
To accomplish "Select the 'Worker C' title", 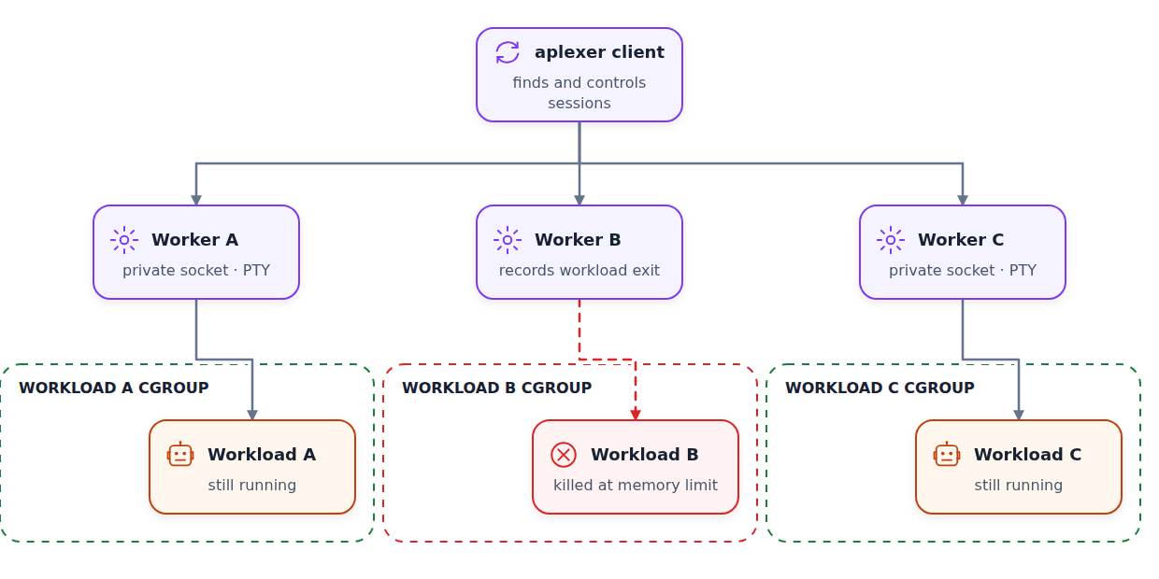I will click(x=961, y=240).
